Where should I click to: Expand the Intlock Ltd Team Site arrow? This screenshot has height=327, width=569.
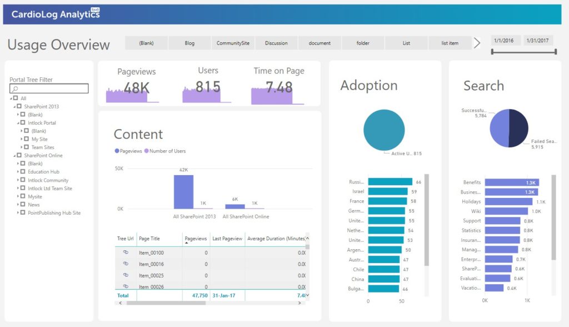point(18,188)
